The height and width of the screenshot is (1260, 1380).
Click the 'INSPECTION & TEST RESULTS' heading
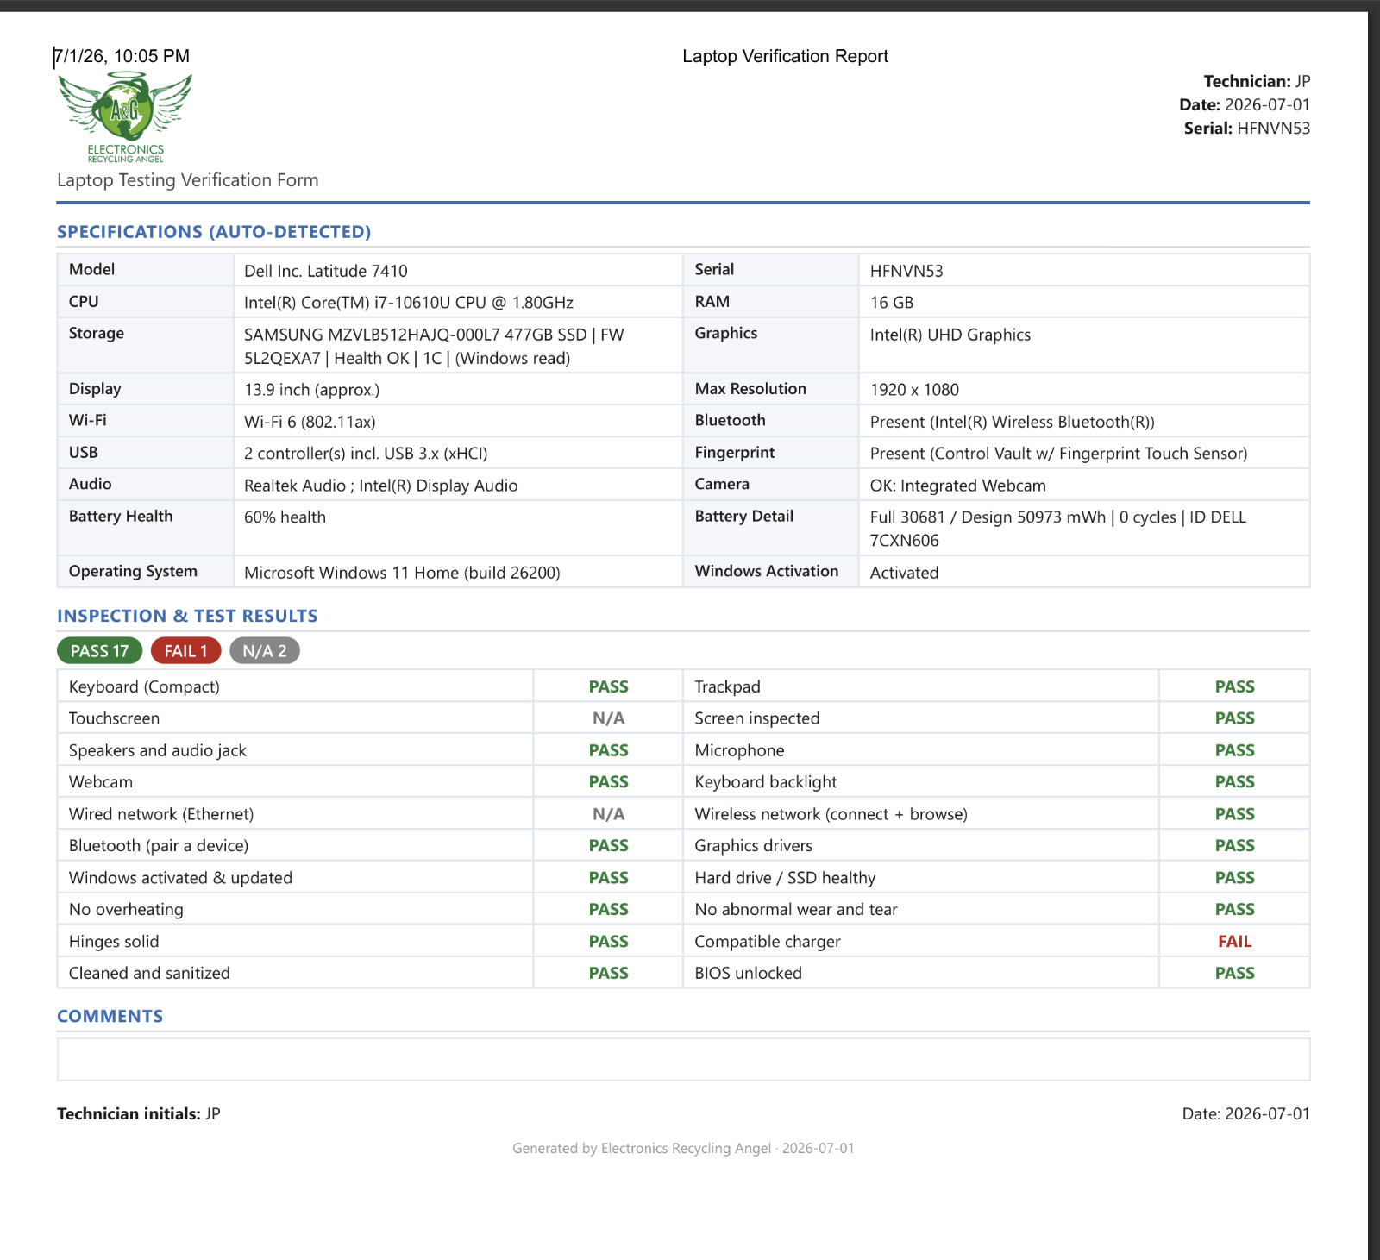coord(187,616)
